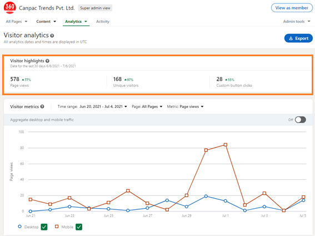Click the Jun 25 x-axis label

(108, 215)
